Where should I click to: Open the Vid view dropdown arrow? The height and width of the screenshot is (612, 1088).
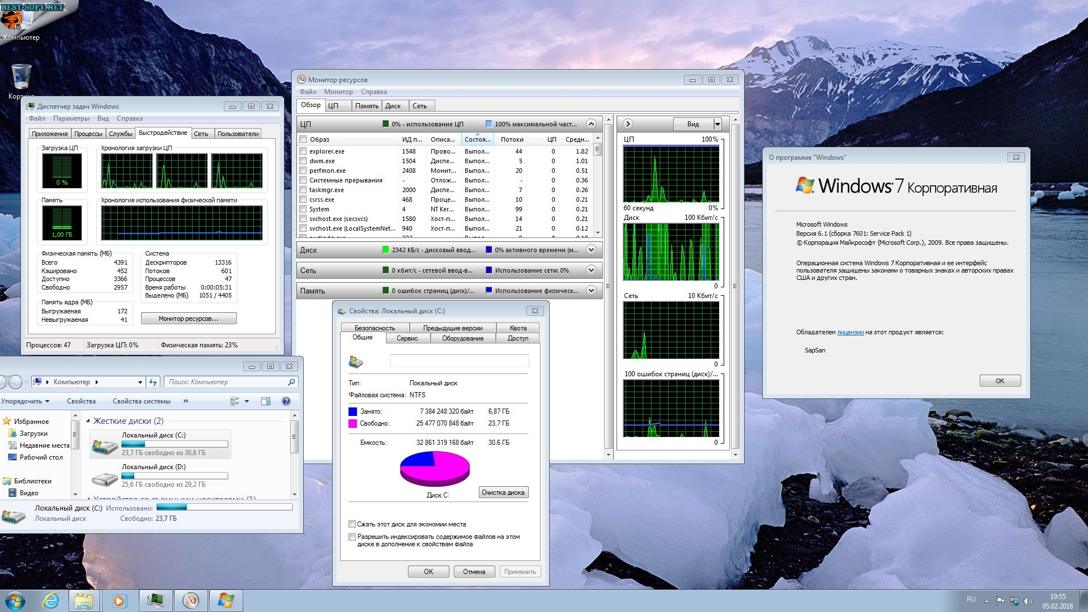tap(717, 124)
